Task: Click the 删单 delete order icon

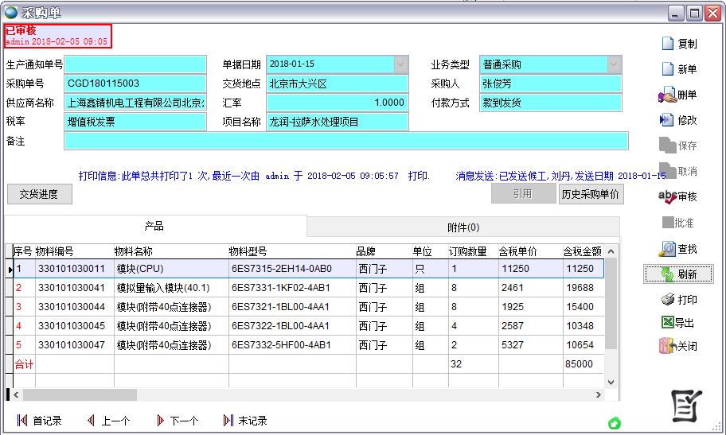Action: click(x=677, y=95)
